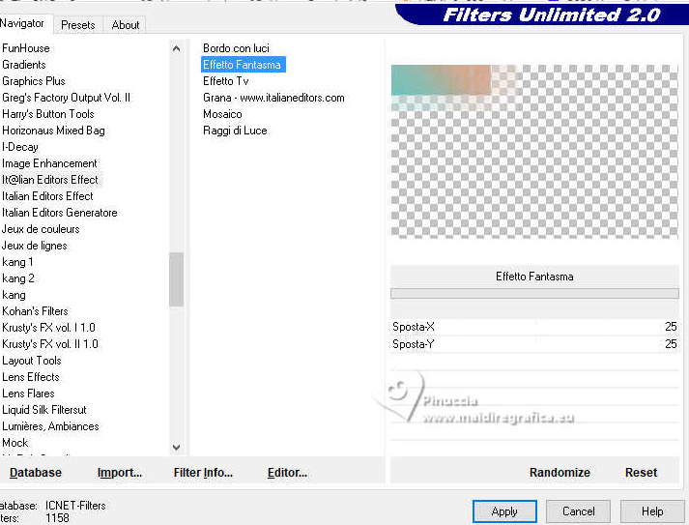Open the About tab
The height and width of the screenshot is (525, 689).
[x=126, y=25]
